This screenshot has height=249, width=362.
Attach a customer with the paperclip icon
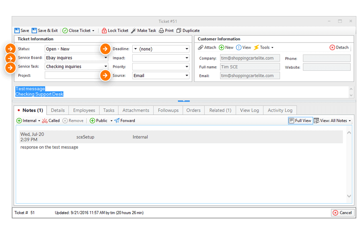201,47
